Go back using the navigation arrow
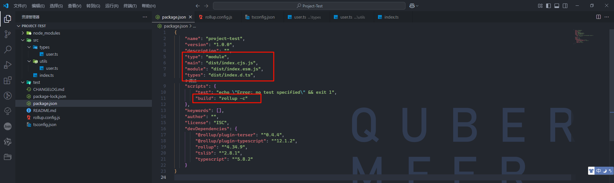Screen dimensions: 614x183 [198, 6]
